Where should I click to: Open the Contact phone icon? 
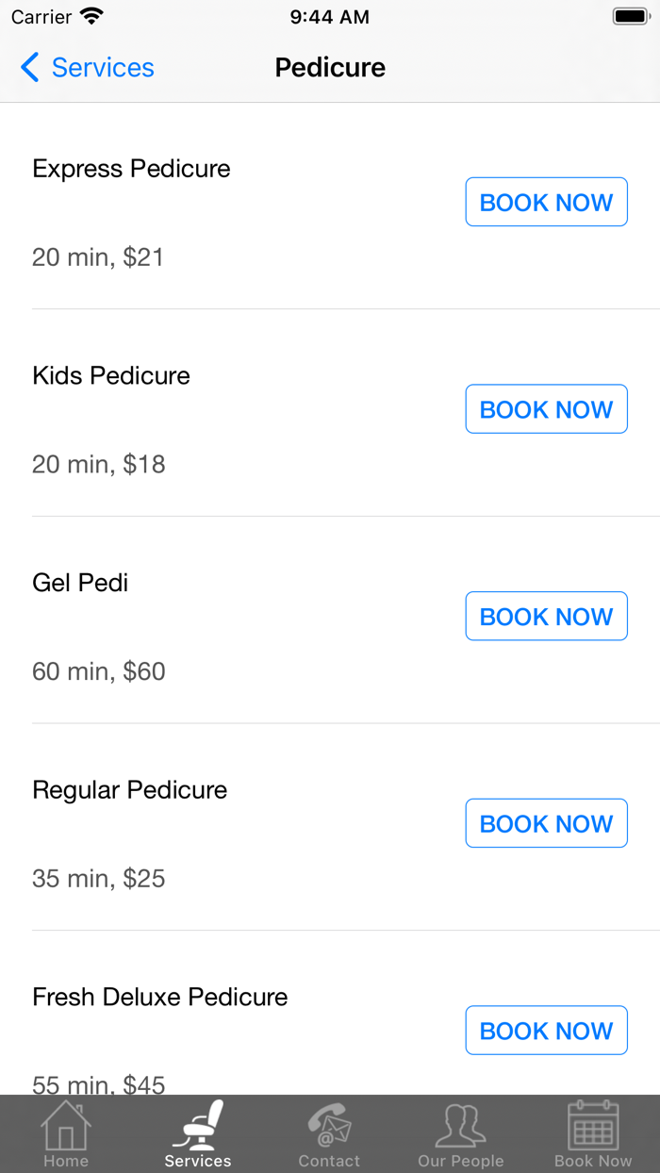click(329, 1125)
